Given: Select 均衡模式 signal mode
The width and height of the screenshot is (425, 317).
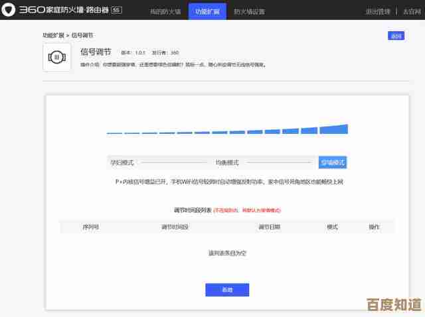Looking at the screenshot, I should tap(226, 162).
